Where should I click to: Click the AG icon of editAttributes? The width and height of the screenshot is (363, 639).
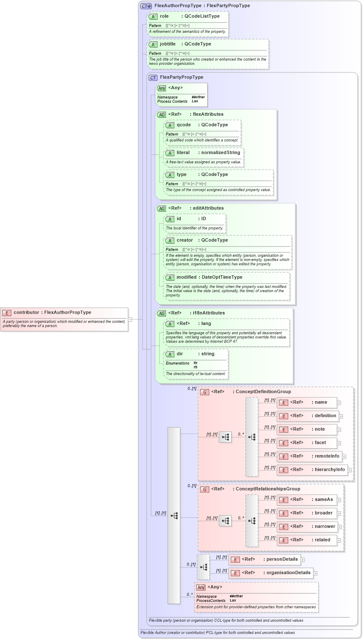click(x=161, y=208)
